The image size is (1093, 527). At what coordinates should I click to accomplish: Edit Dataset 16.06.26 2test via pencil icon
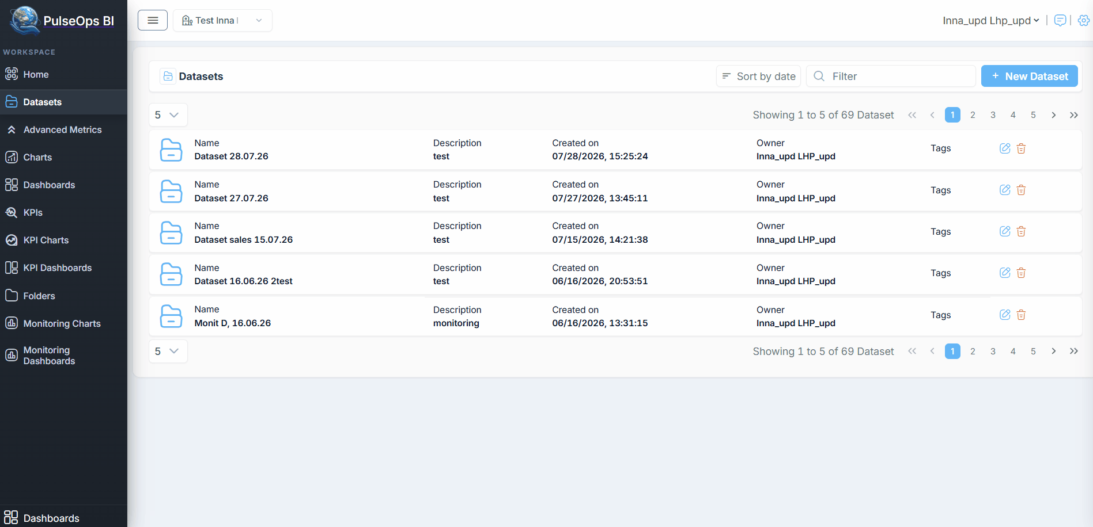pos(1005,273)
